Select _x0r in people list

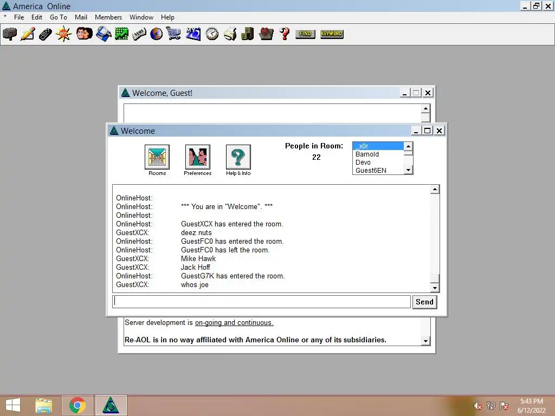coord(378,146)
